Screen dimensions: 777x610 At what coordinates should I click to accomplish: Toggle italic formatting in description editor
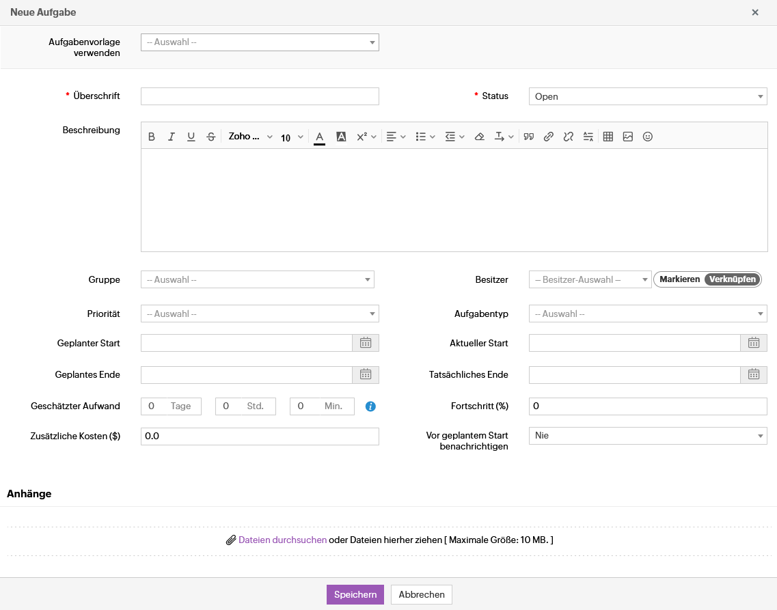click(172, 137)
